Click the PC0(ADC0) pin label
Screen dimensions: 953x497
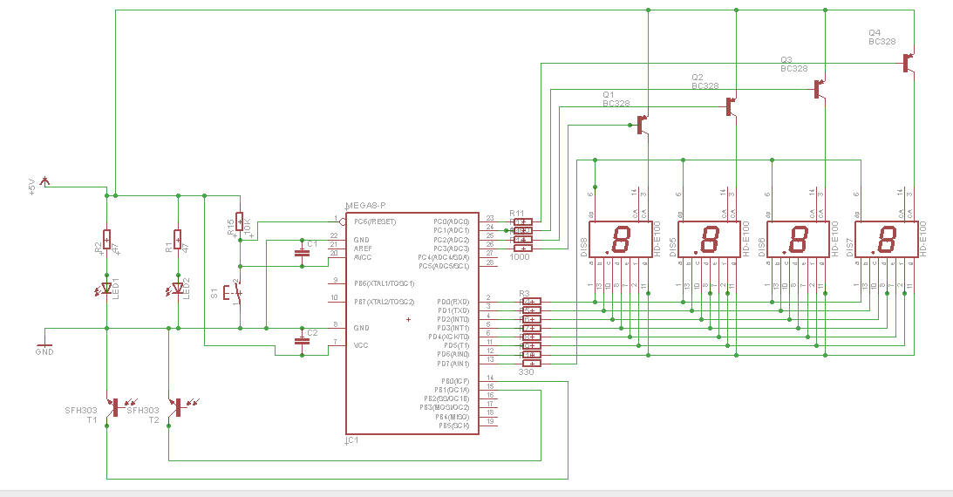tap(452, 221)
